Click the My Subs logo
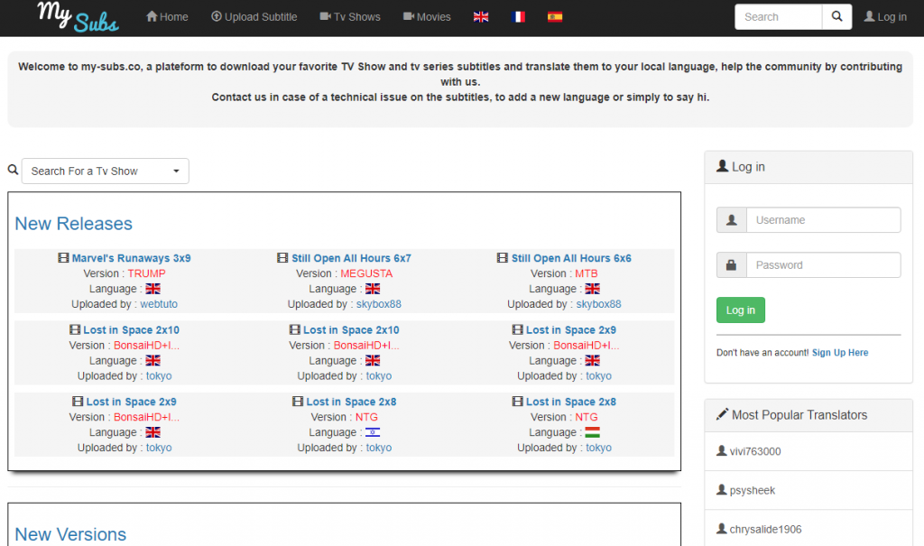924x546 pixels. coord(78,17)
